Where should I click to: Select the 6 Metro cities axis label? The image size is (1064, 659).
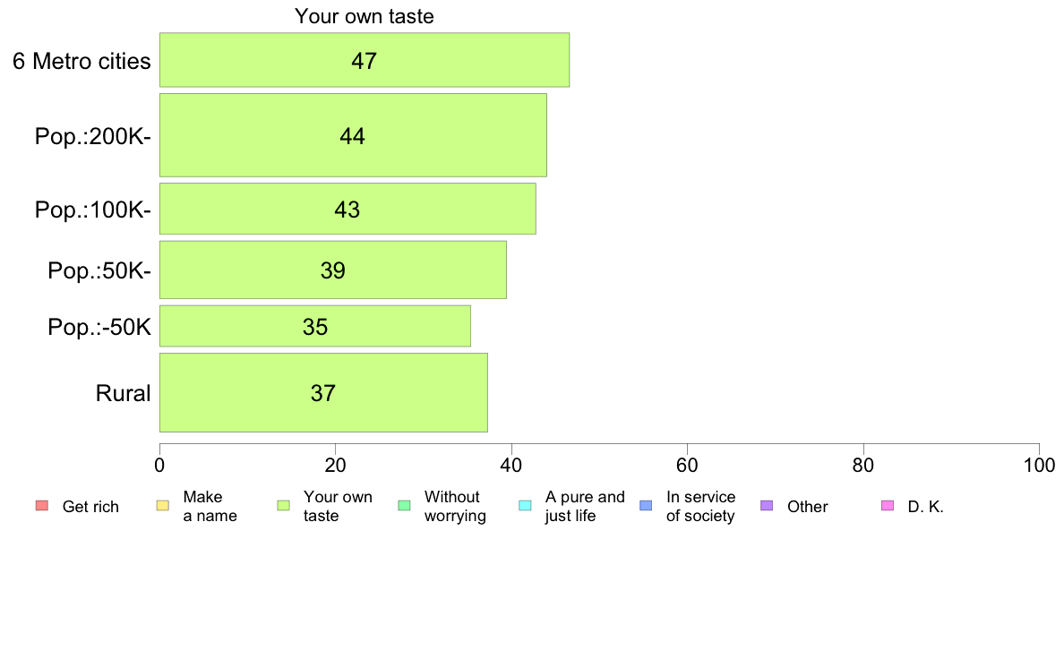tap(82, 61)
